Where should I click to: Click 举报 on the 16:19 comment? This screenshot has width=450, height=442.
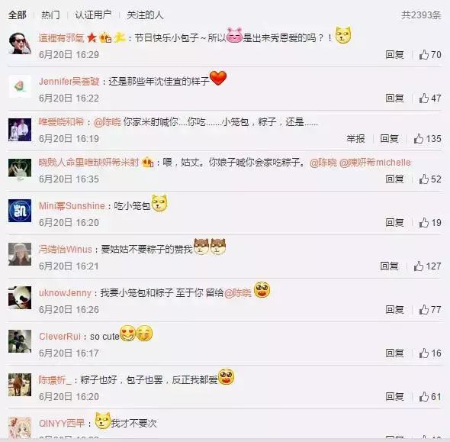coord(355,139)
